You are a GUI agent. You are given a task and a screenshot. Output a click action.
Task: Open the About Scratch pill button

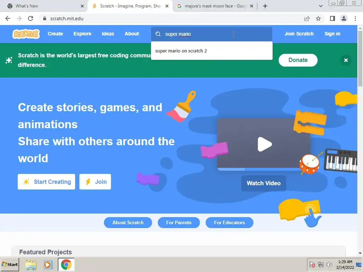click(128, 222)
